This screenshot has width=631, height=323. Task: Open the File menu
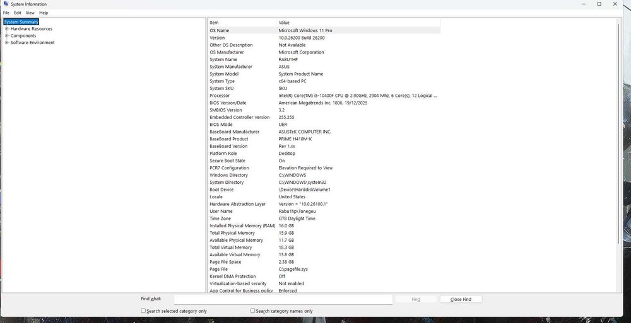(6, 13)
